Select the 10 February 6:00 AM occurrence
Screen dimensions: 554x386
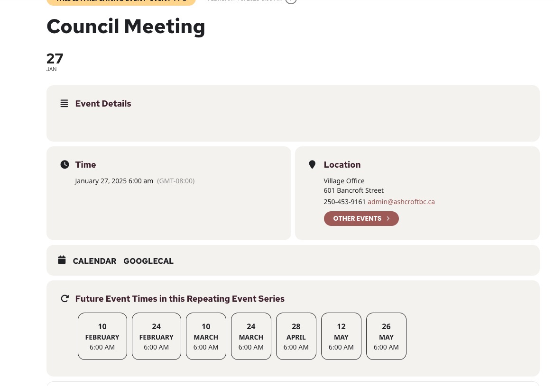coord(102,336)
